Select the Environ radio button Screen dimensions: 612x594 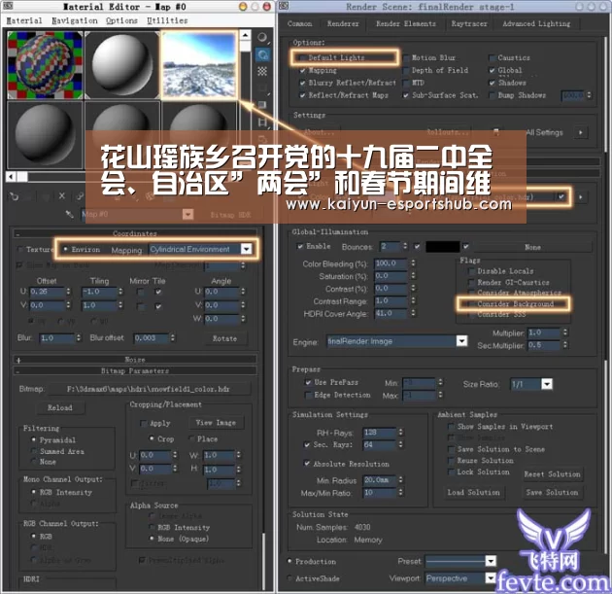[x=66, y=249]
